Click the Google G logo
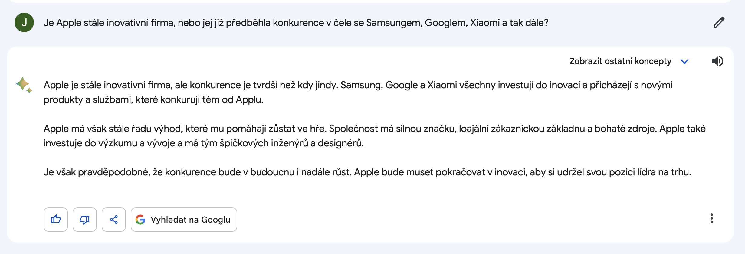 [x=140, y=219]
